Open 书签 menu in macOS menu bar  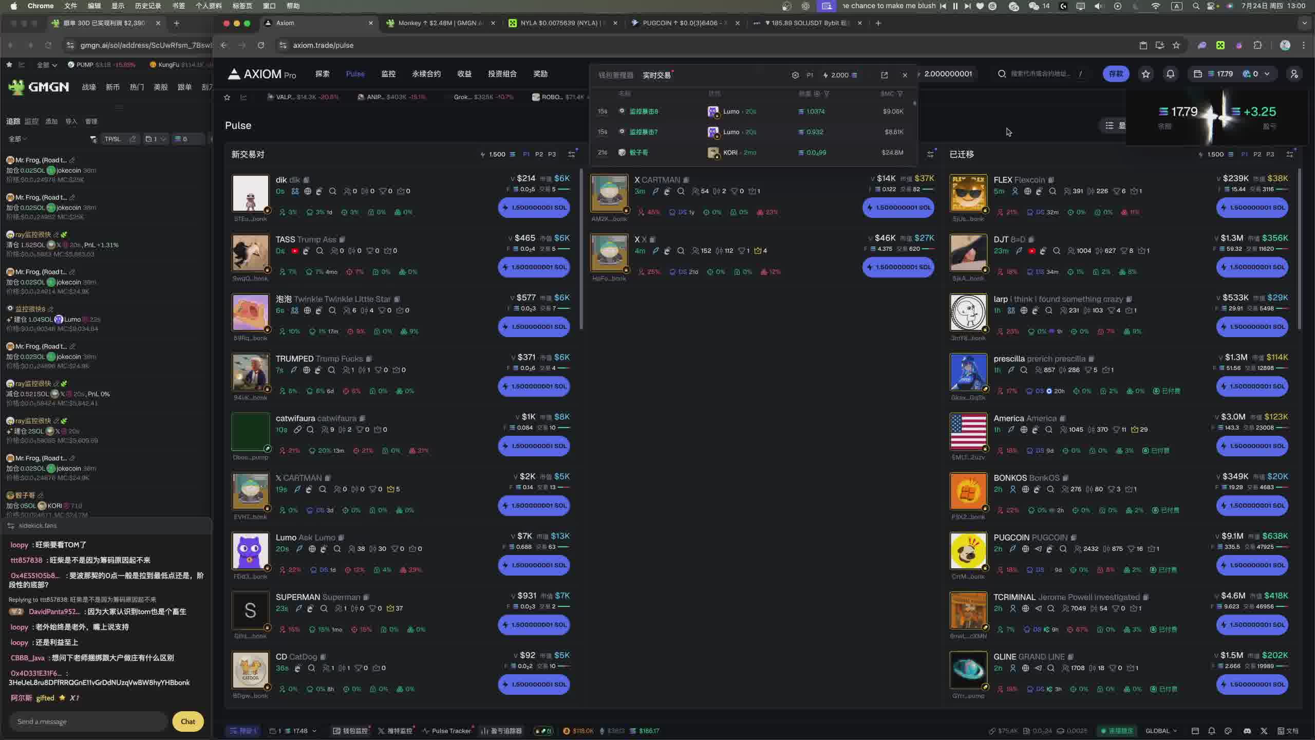tap(178, 6)
